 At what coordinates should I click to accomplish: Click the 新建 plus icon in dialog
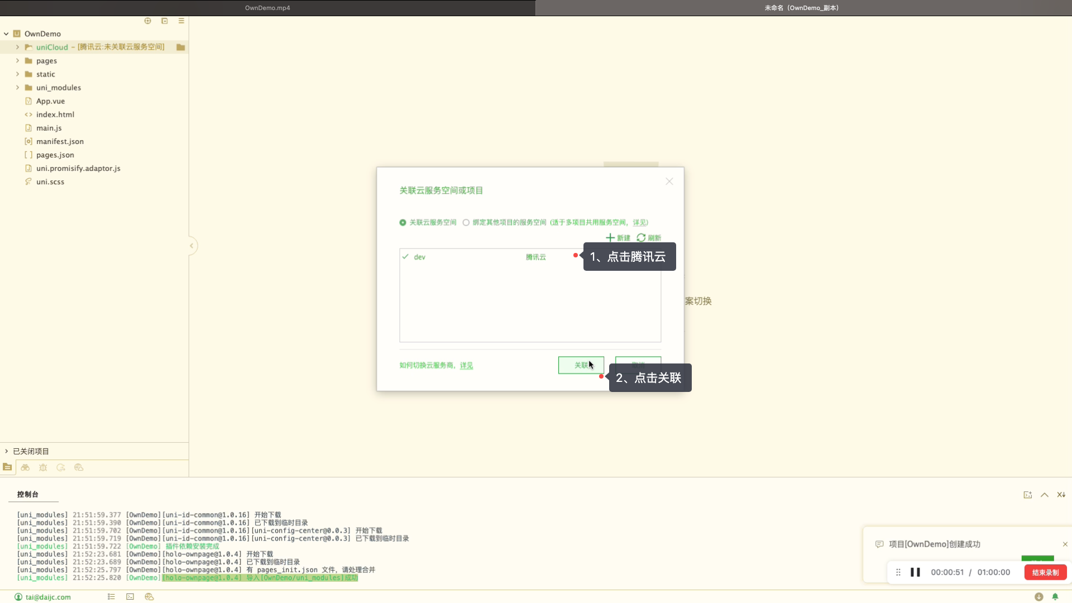click(x=610, y=238)
